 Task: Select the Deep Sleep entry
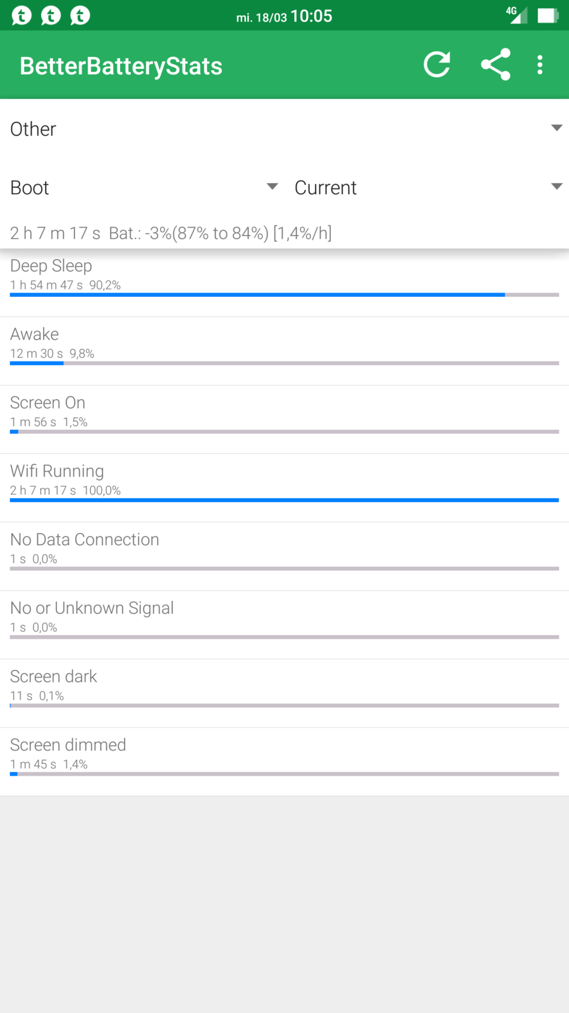[x=284, y=275]
